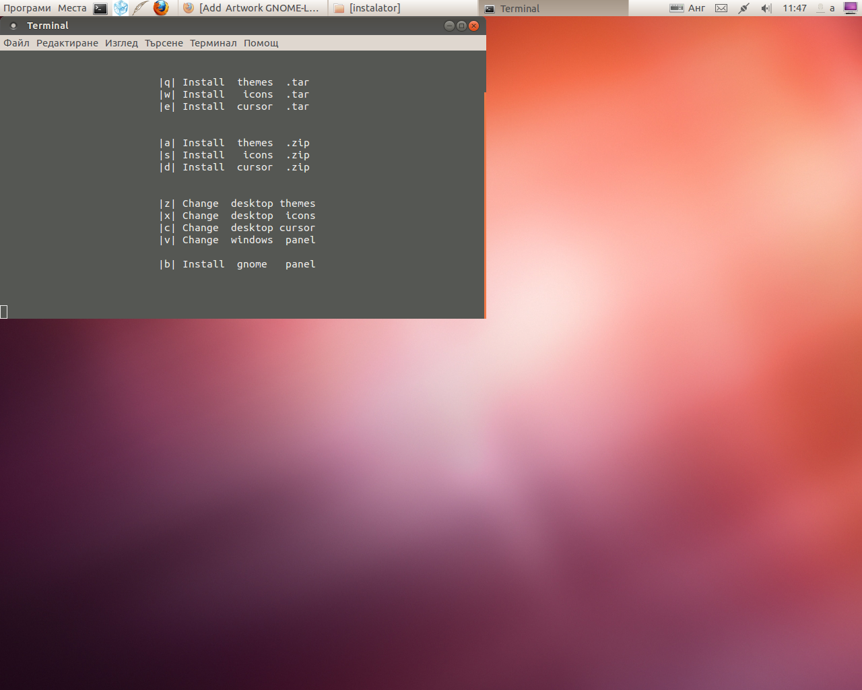The height and width of the screenshot is (690, 862).
Task: Click the '|s| Install icons .zip' line
Action: pyautogui.click(x=234, y=155)
